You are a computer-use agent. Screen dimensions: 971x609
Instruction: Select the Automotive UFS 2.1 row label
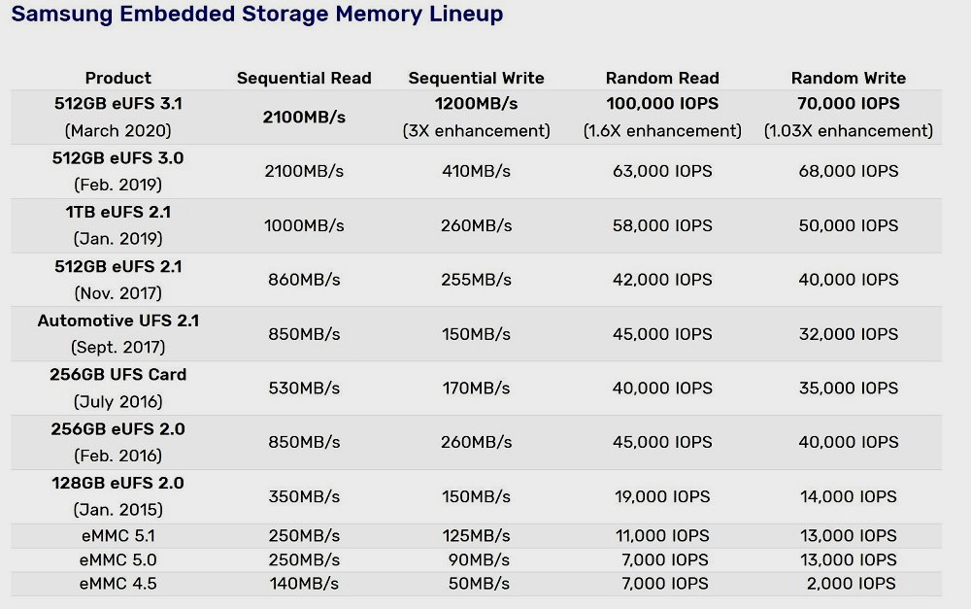tap(118, 321)
